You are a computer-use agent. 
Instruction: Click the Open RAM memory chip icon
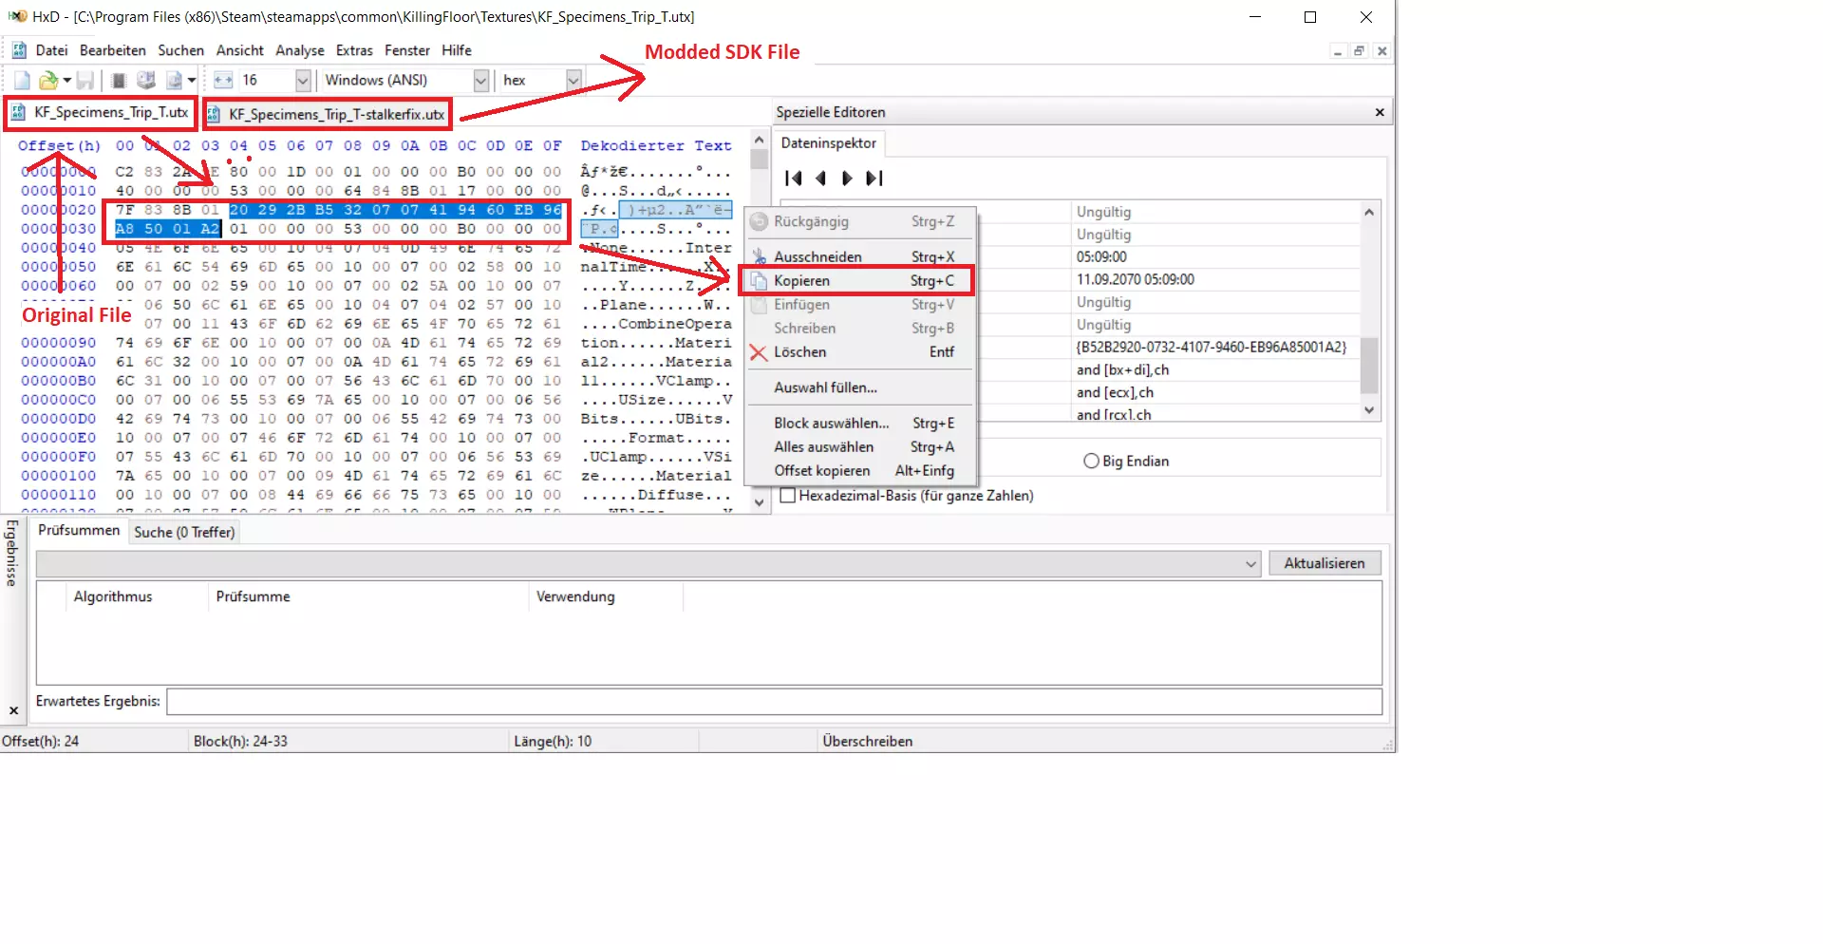119,81
